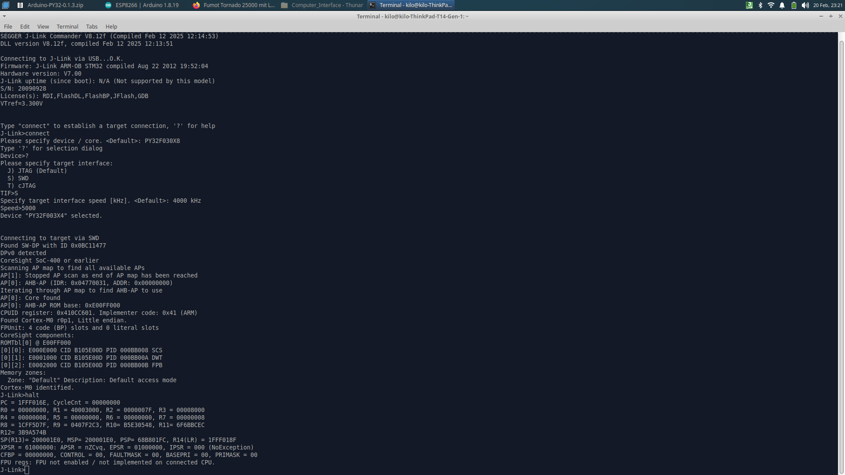Open the Edit menu

(x=25, y=26)
